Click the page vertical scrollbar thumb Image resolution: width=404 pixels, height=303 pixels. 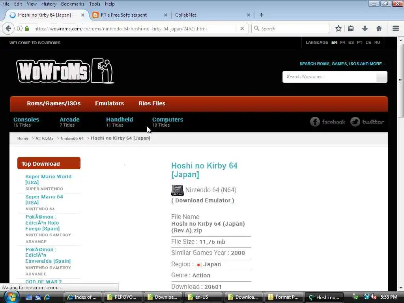pyautogui.click(x=400, y=81)
